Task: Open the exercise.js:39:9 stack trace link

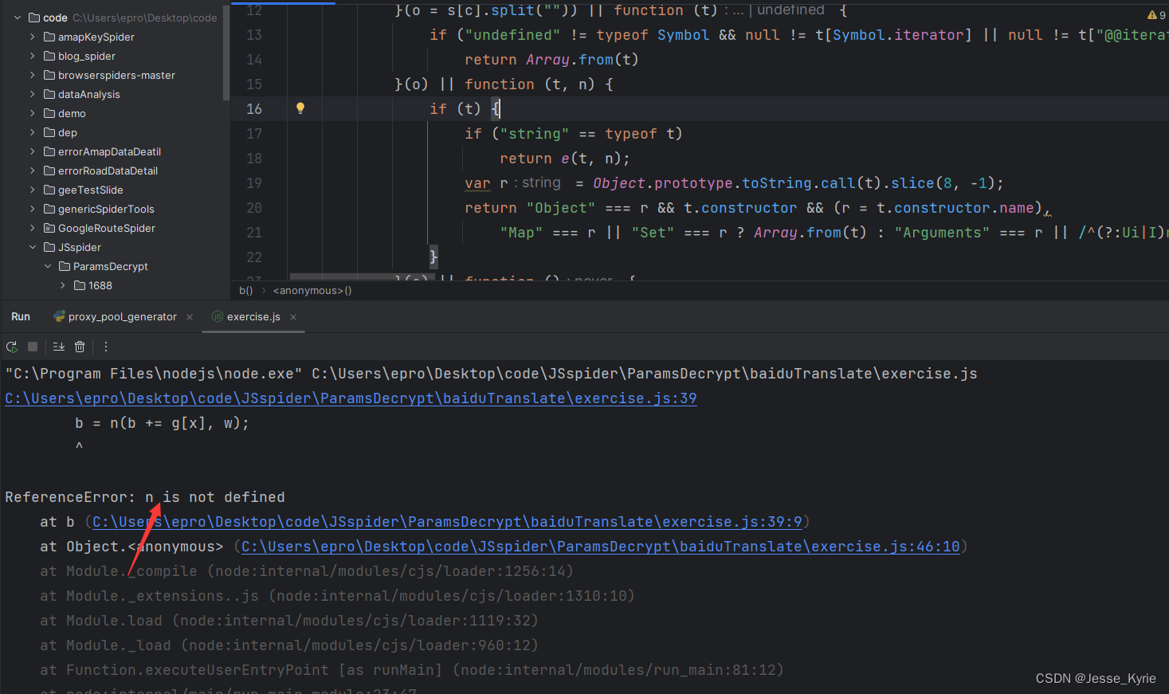Action: click(x=447, y=522)
